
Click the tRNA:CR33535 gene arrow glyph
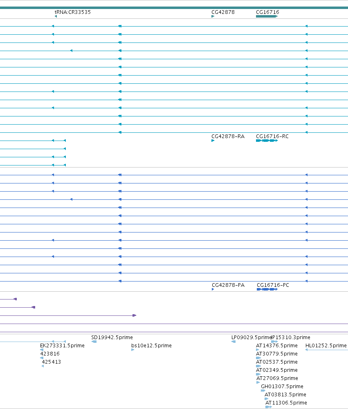[56, 16]
